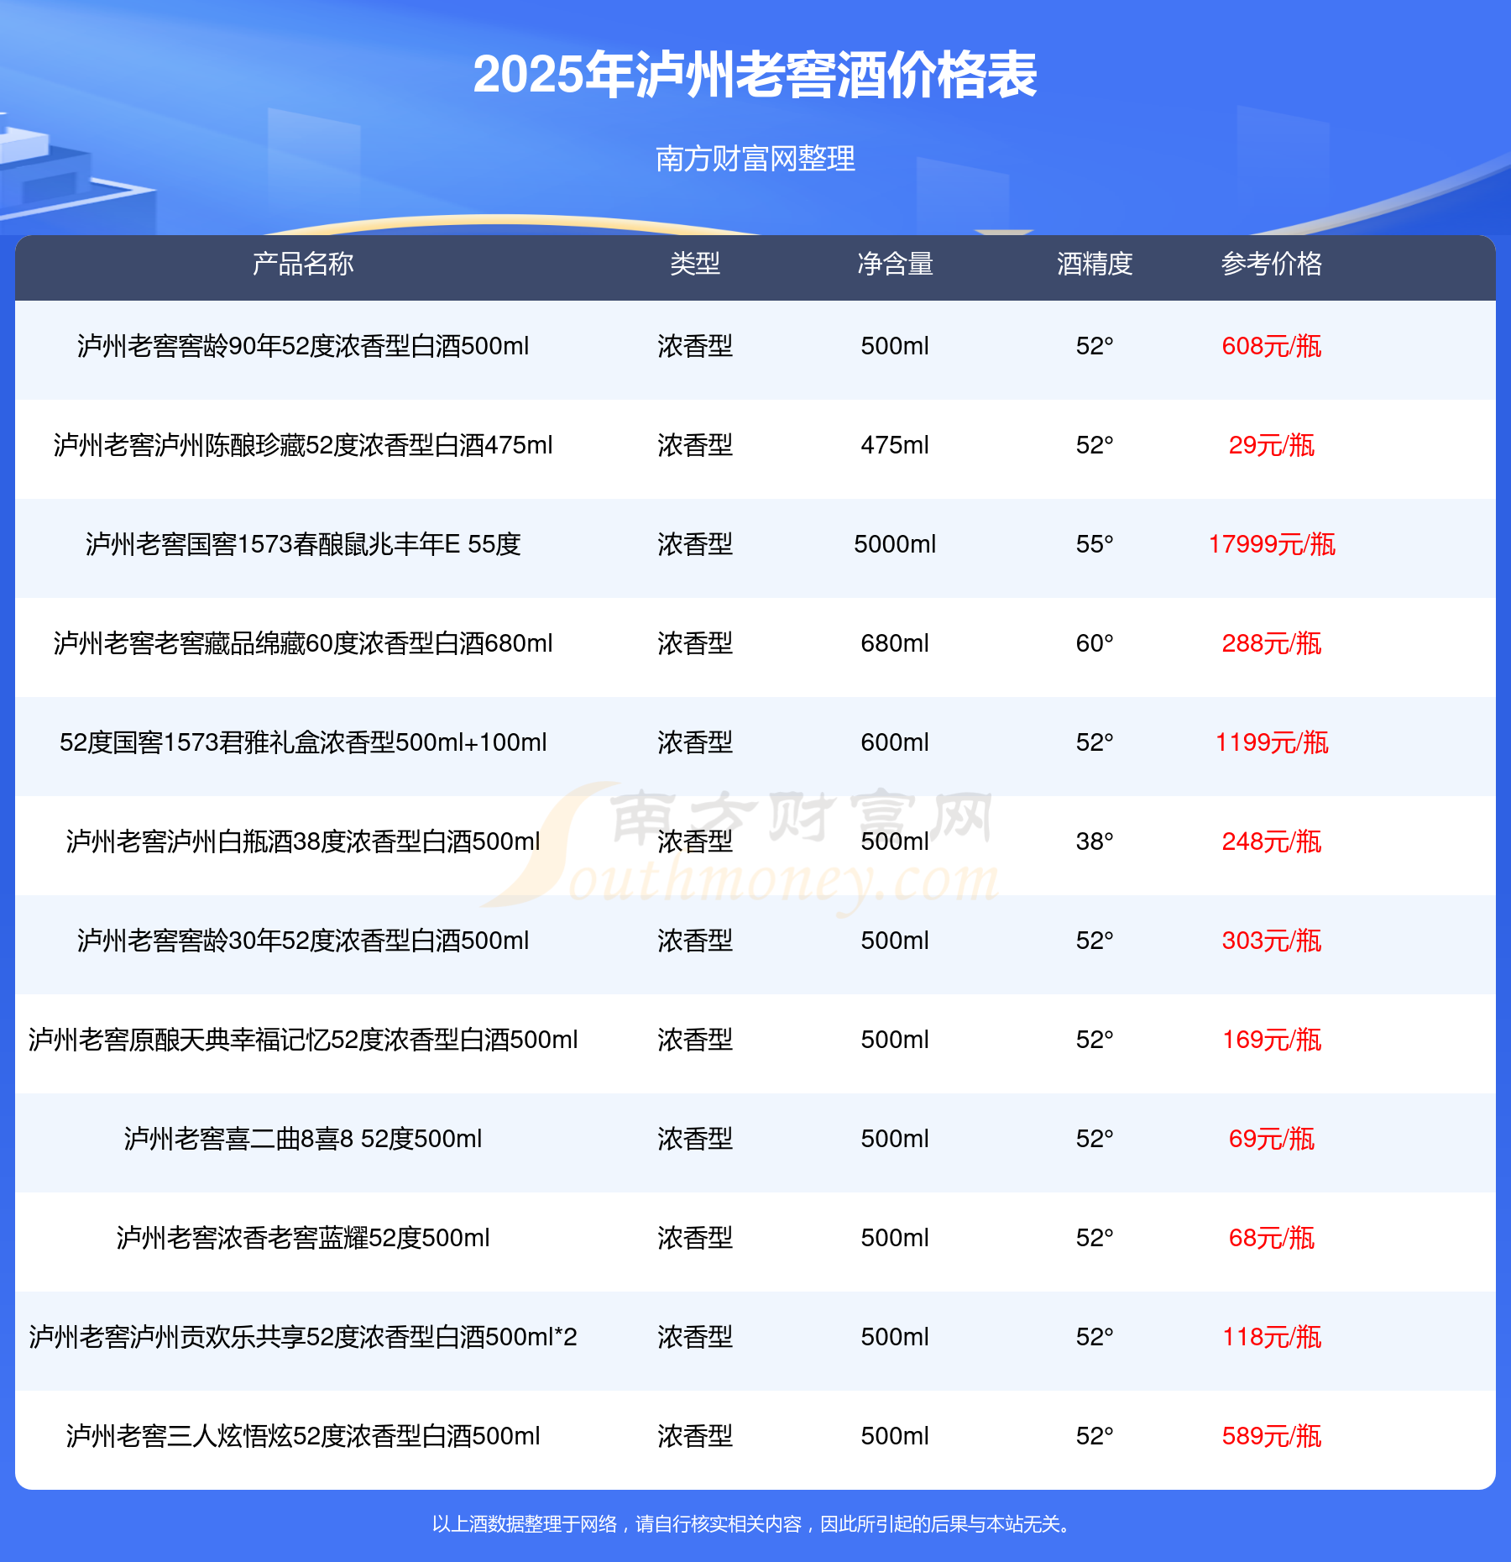Image resolution: width=1511 pixels, height=1562 pixels.
Task: Click product name 泸州老窖原酿天典幸福记忆52度浓香型白酒500ml
Action: (303, 1040)
